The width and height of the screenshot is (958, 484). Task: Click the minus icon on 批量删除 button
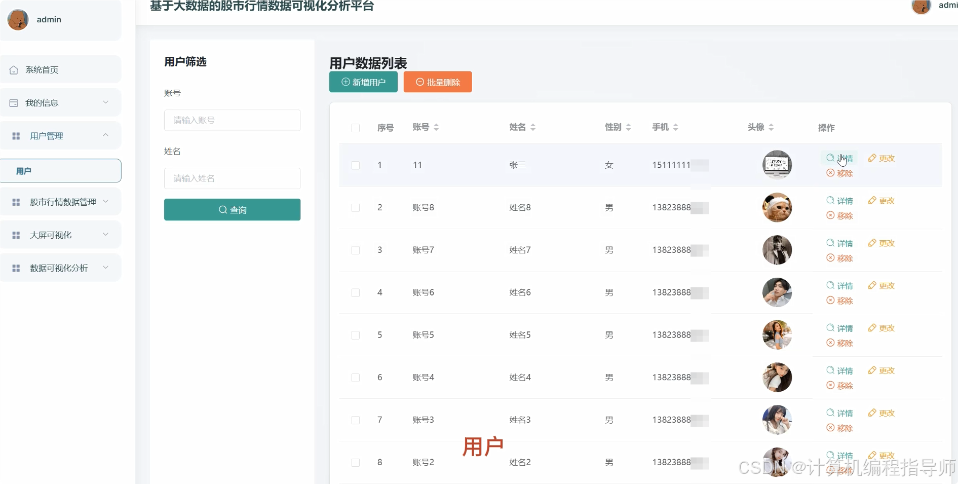pyautogui.click(x=419, y=82)
